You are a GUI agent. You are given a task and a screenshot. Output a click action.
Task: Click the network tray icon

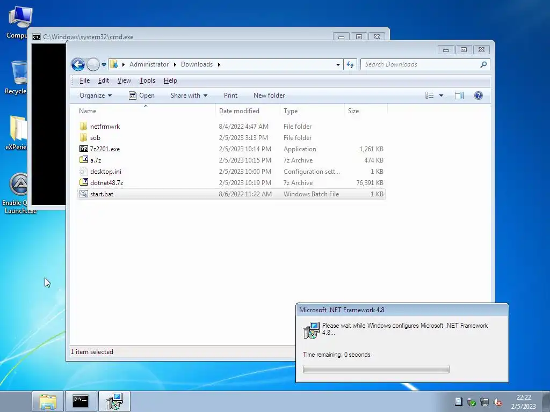pyautogui.click(x=484, y=402)
